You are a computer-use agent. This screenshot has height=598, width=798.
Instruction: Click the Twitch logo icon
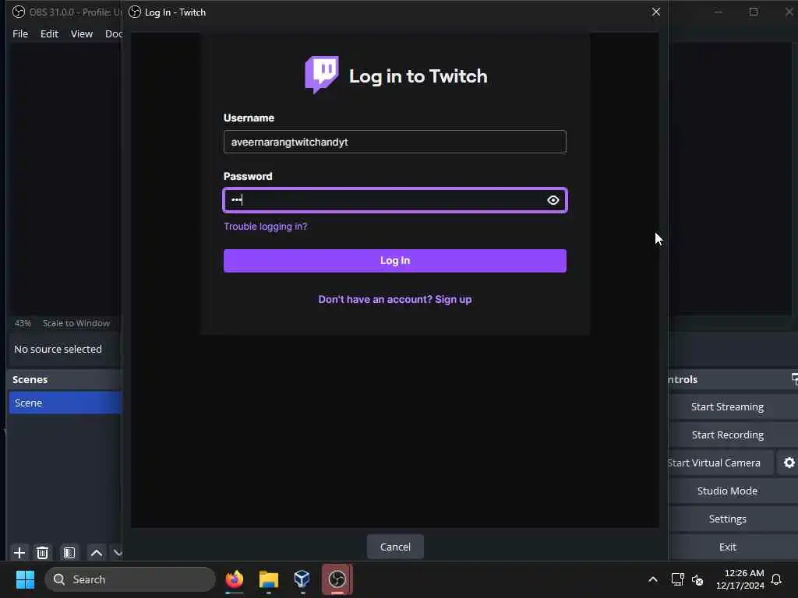click(322, 75)
